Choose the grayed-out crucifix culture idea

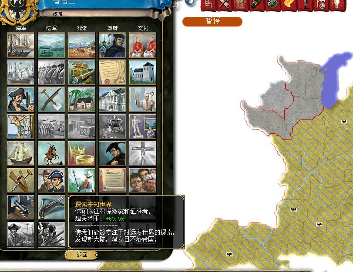pos(143,153)
